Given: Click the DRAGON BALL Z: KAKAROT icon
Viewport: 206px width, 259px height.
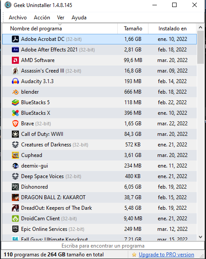Looking at the screenshot, I should [x=15, y=197].
